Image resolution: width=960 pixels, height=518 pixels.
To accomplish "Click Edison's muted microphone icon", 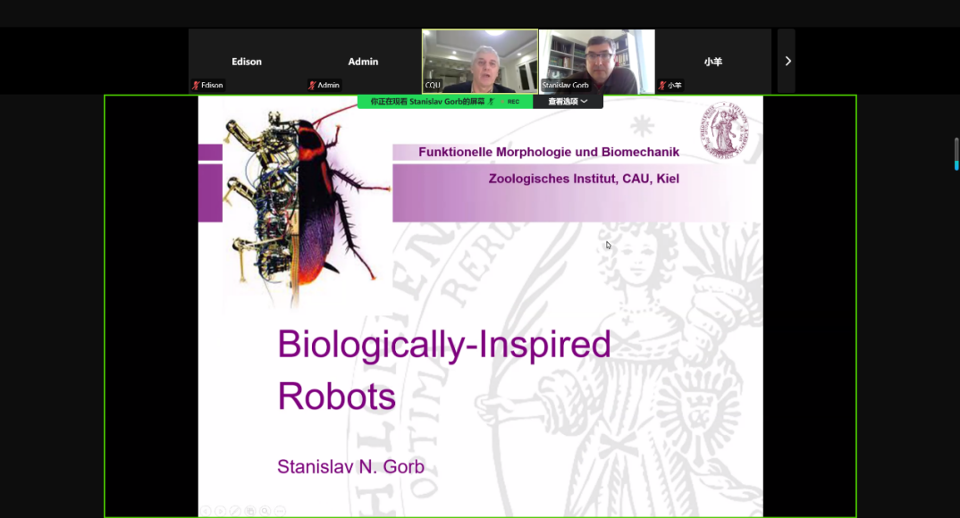I will pyautogui.click(x=196, y=86).
